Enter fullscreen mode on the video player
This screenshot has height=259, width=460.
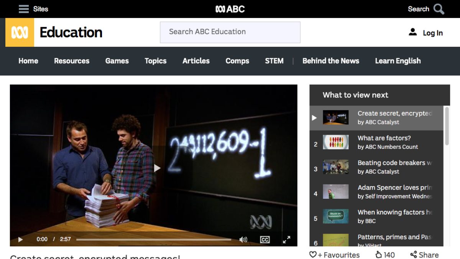tap(287, 239)
